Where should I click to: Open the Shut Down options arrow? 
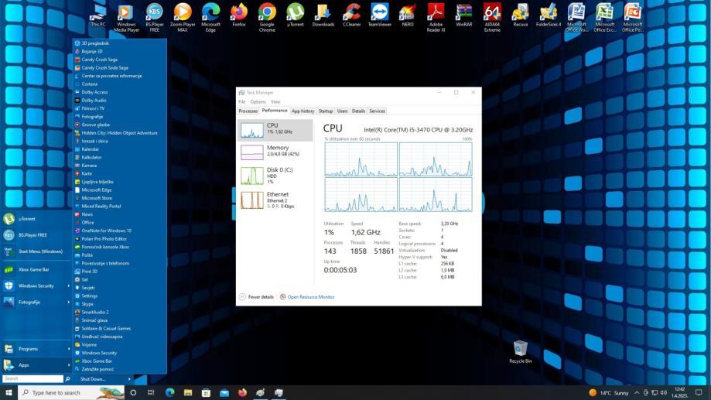tap(129, 379)
